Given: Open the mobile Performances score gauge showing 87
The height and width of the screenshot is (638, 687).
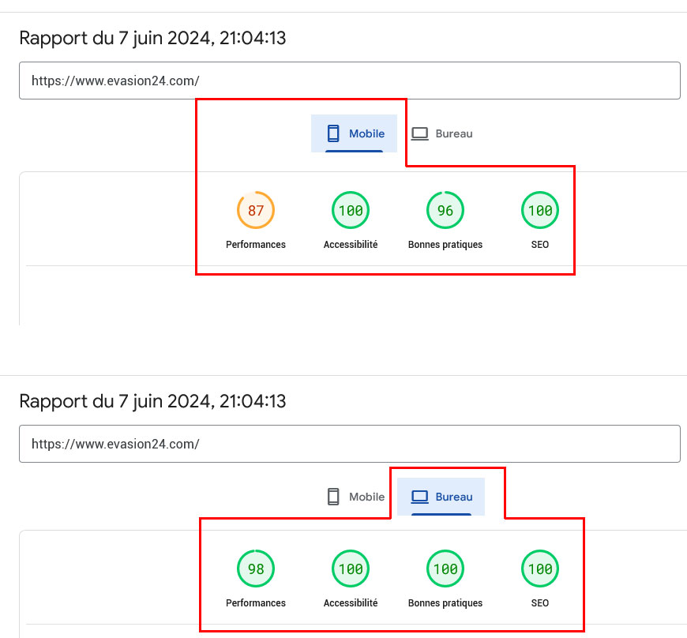Looking at the screenshot, I should [x=256, y=210].
